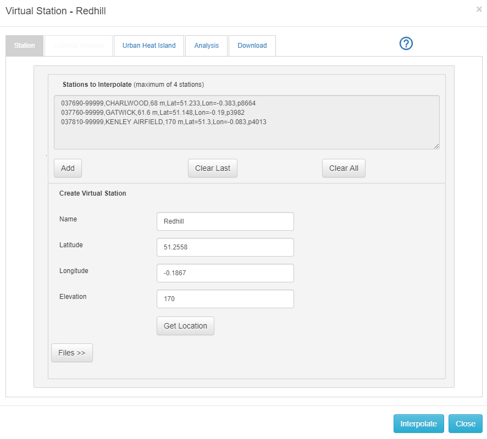
Task: Open the External Sources tab
Action: pyautogui.click(x=78, y=46)
